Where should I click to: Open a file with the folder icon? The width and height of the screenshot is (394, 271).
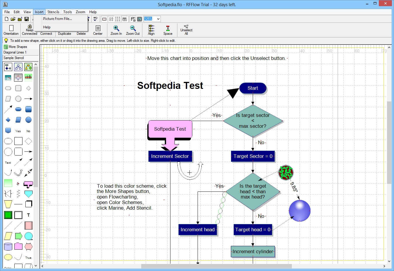click(13, 19)
